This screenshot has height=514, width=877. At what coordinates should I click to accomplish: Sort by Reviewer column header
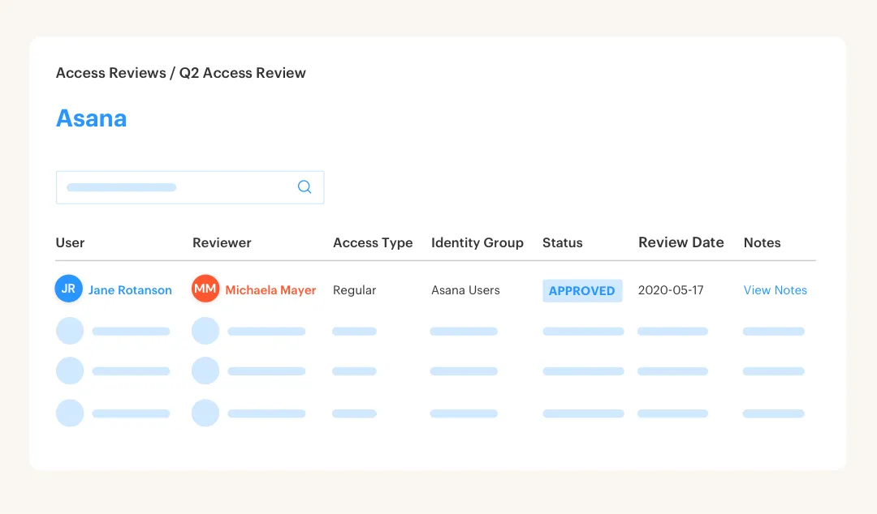point(222,242)
